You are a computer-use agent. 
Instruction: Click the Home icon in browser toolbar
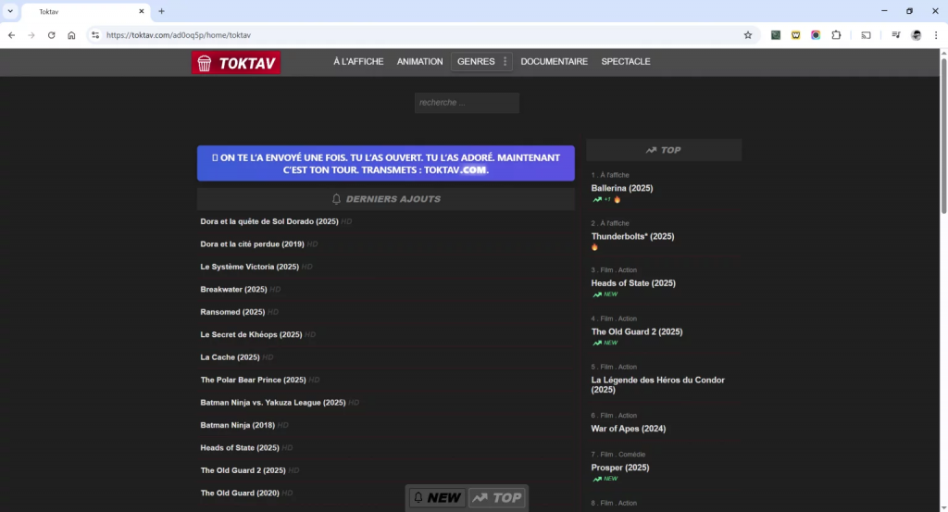pos(71,35)
